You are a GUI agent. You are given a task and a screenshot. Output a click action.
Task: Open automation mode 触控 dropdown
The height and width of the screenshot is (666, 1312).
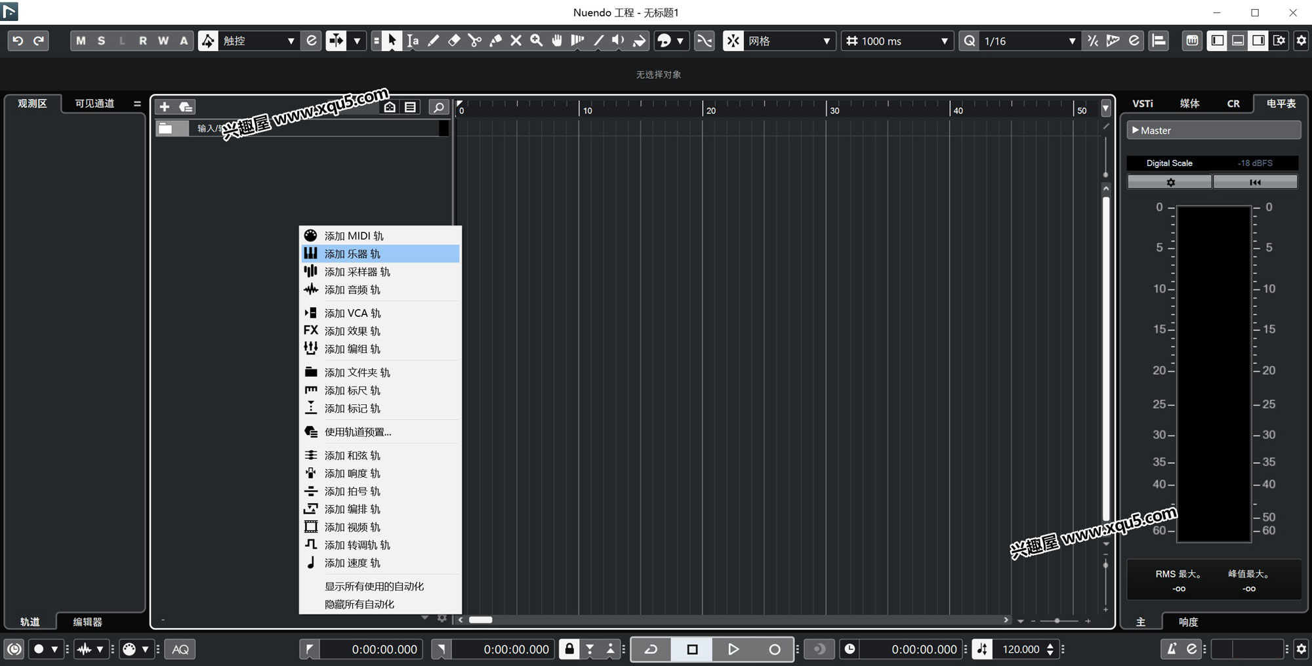click(258, 41)
